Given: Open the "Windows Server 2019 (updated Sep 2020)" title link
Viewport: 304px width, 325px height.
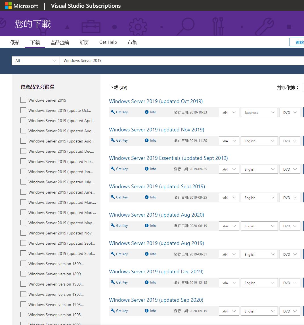Looking at the screenshot, I should 156,300.
